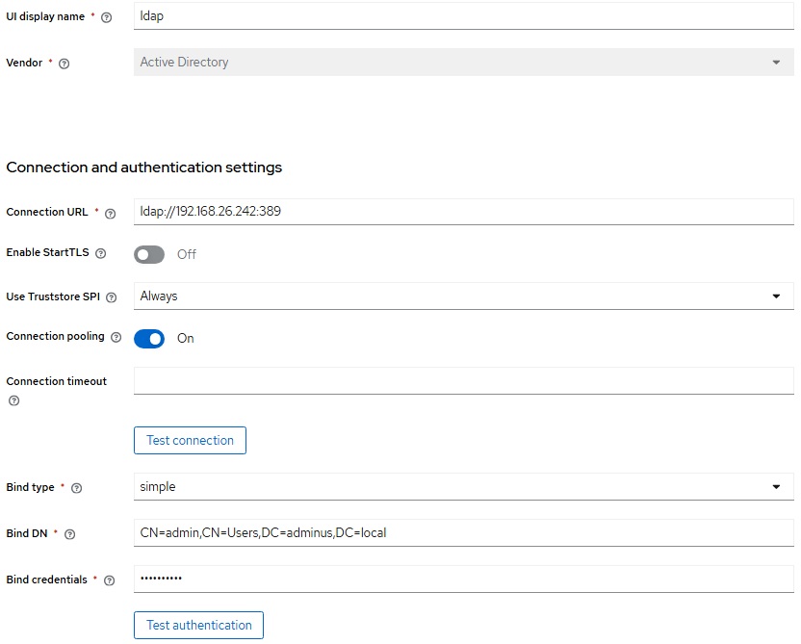The height and width of the screenshot is (644, 801).
Task: Show help for Connection URL
Action: coord(111,214)
